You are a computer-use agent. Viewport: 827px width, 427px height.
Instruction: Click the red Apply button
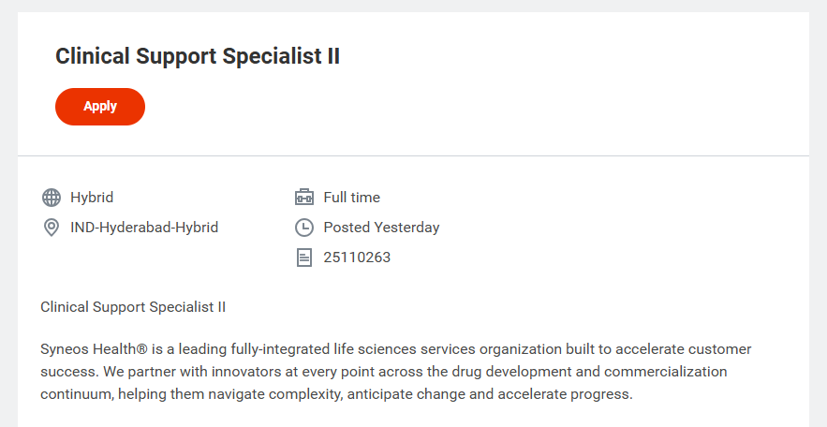100,107
